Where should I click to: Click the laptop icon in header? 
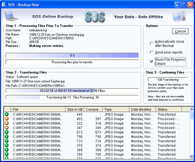[11, 16]
